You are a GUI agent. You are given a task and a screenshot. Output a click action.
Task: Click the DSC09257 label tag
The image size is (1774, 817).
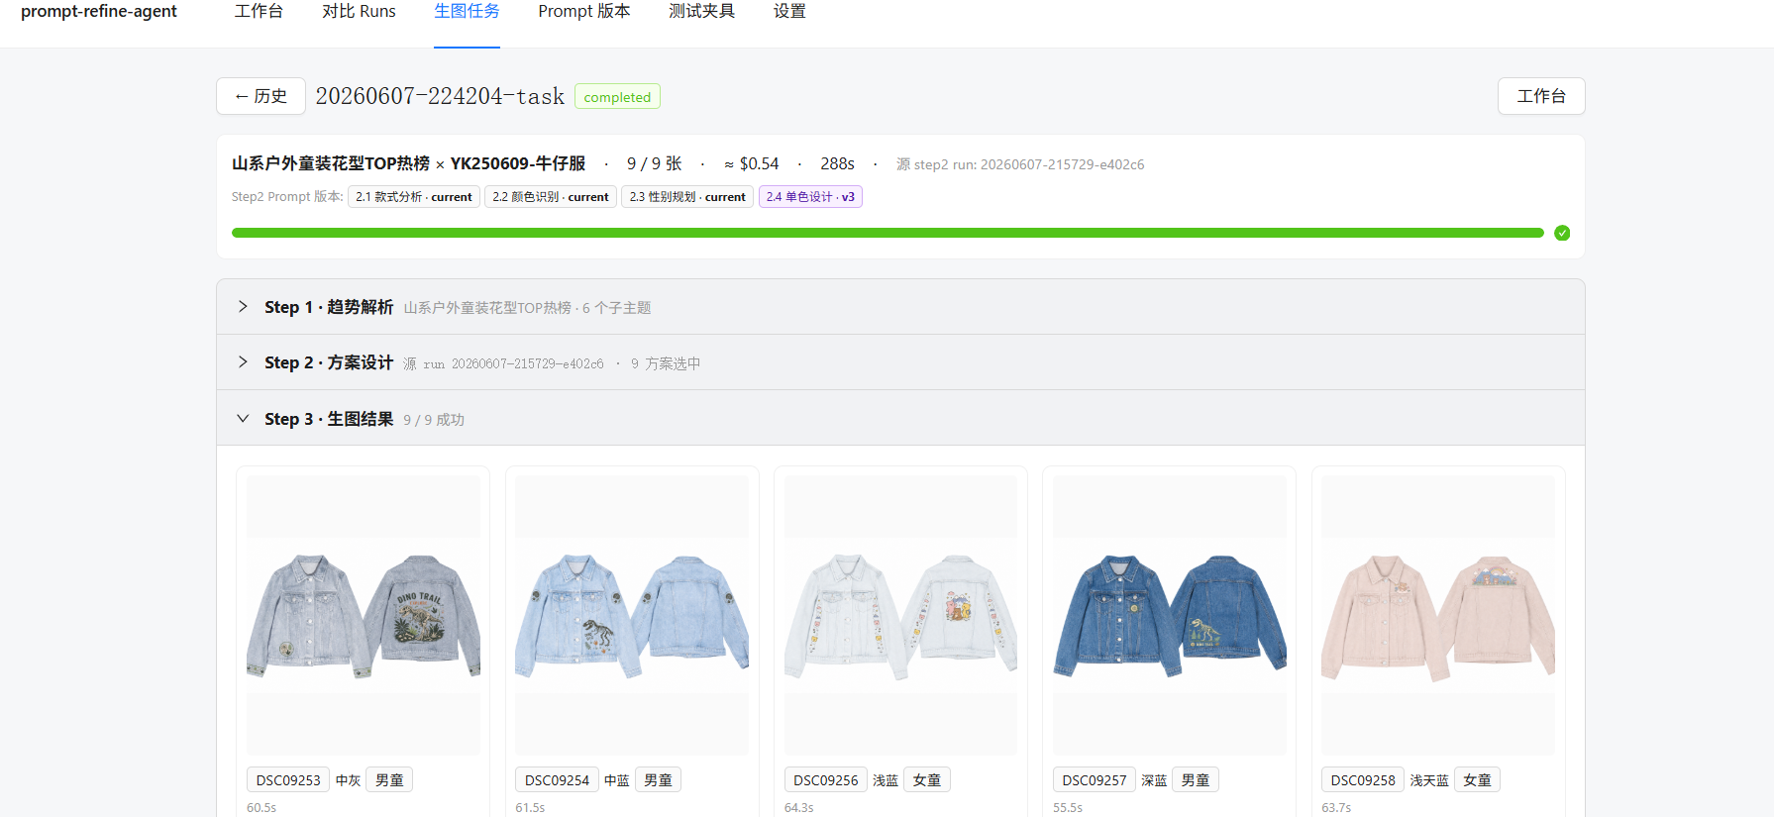(x=1095, y=780)
